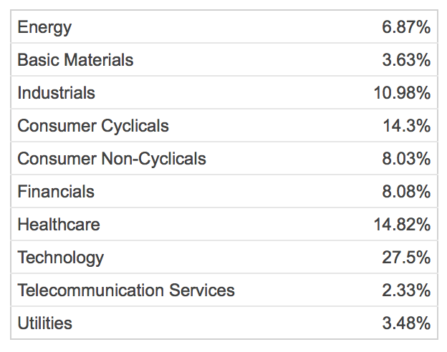The height and width of the screenshot is (352, 447).
Task: Select the Technology 27.5% value
Action: [x=406, y=257]
